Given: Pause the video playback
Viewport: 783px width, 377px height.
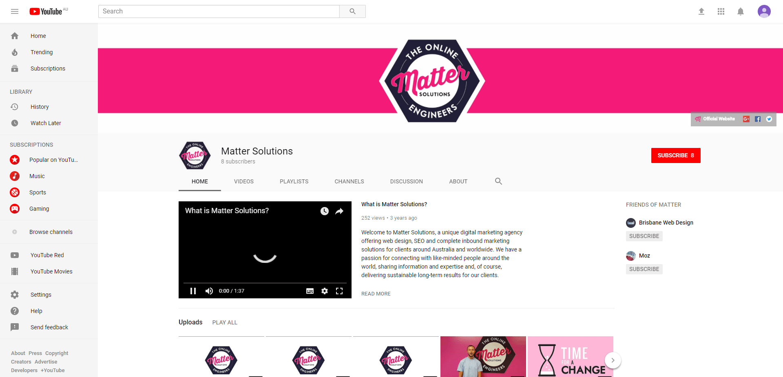Looking at the screenshot, I should pos(193,291).
